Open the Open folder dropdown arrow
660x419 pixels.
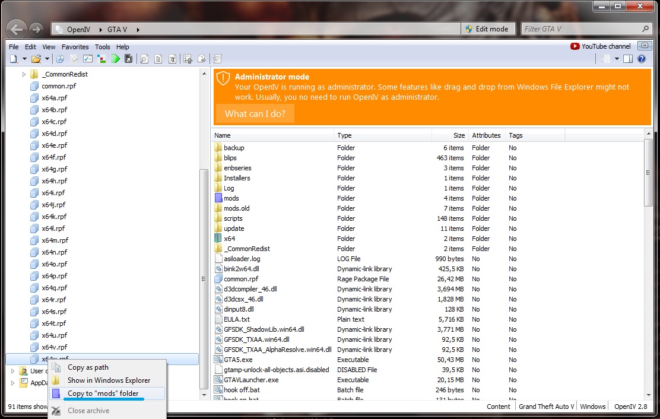[x=47, y=59]
